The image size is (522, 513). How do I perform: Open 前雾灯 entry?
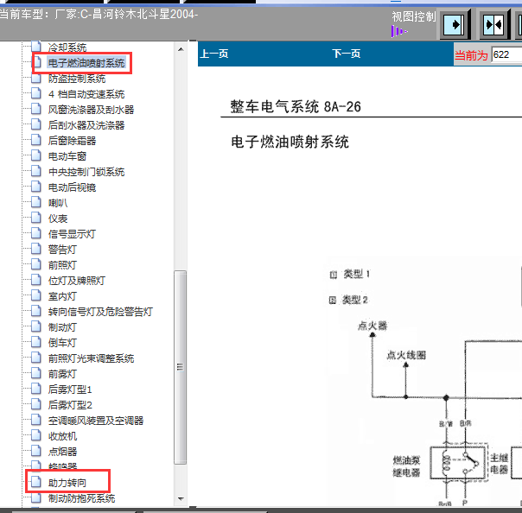[x=62, y=374]
